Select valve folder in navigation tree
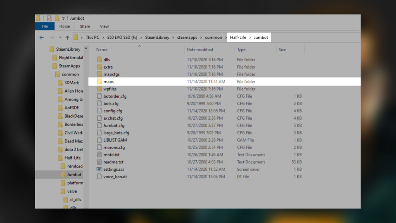This screenshot has width=396, height=223. point(72,191)
